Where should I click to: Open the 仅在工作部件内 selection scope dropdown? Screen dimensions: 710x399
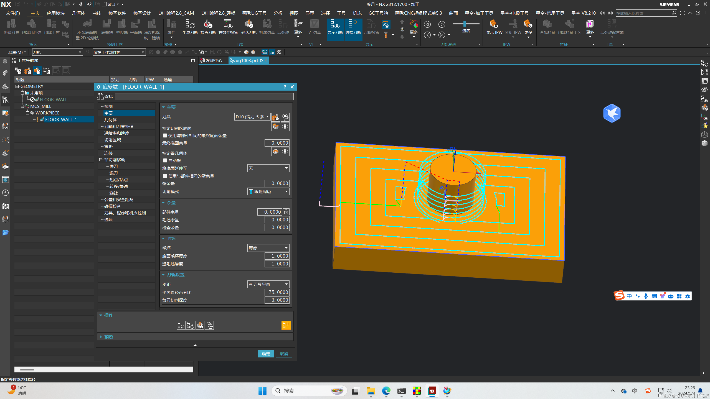pos(119,52)
